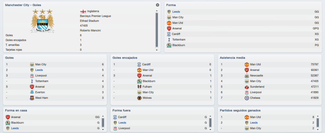Open Leeds link in Forma fuera

coord(122,123)
